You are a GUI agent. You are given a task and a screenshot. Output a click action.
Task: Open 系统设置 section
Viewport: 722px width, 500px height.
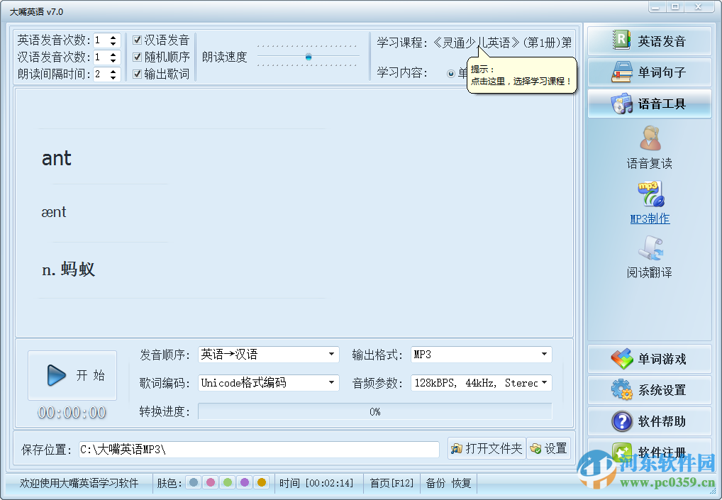click(649, 390)
